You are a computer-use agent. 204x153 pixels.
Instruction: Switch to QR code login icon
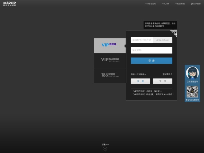(174, 33)
